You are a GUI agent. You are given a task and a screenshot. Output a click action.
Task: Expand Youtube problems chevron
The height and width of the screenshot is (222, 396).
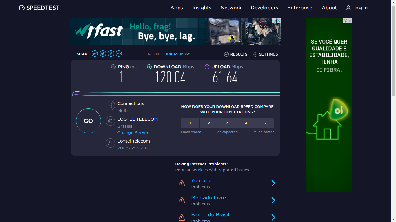coord(273,183)
